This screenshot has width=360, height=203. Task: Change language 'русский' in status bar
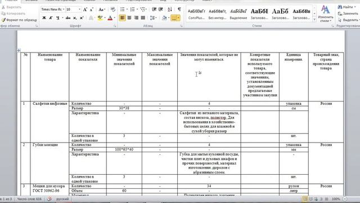[x=62, y=199]
